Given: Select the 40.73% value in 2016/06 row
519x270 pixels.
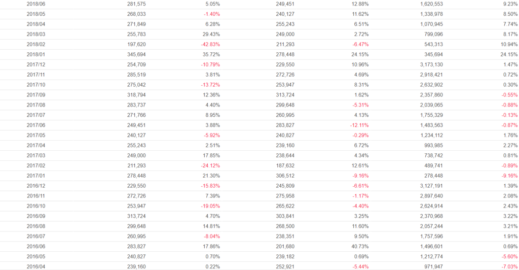Looking at the screenshot, I should click(x=360, y=247).
